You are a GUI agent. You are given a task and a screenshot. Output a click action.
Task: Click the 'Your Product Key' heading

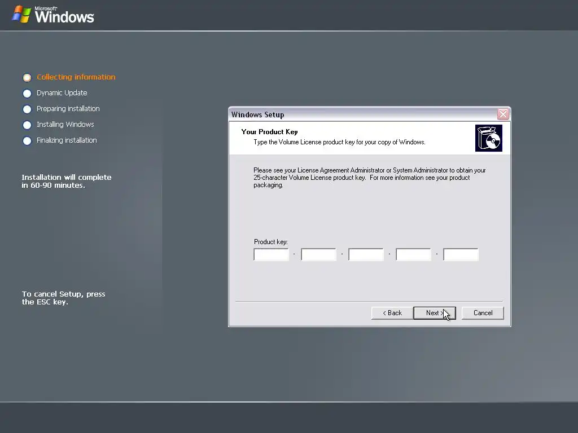tap(269, 132)
